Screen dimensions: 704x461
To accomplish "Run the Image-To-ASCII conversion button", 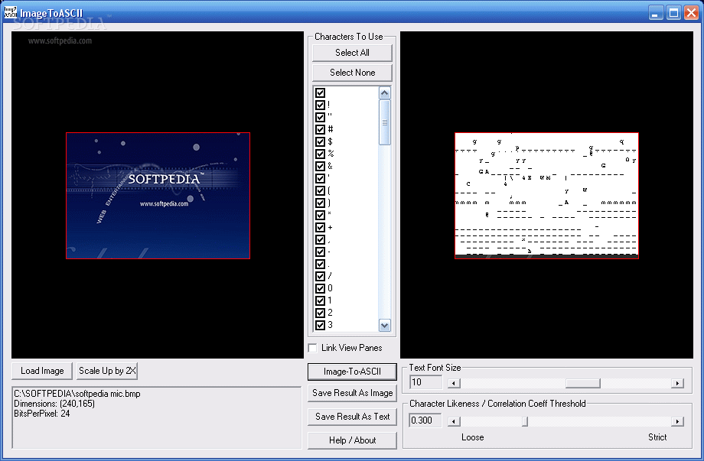I will [353, 372].
